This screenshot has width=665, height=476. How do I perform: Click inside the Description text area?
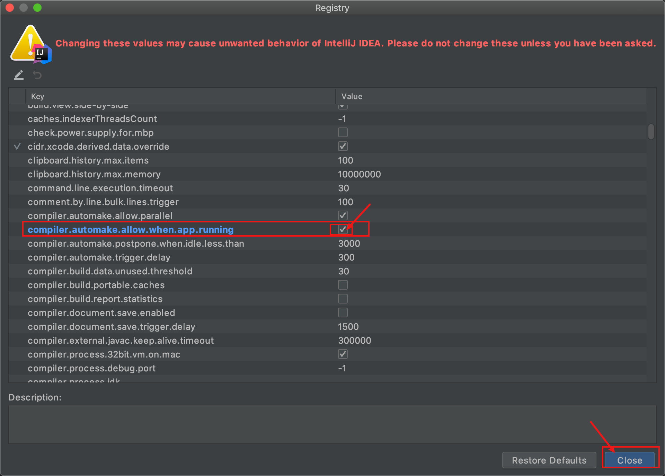tap(332, 424)
